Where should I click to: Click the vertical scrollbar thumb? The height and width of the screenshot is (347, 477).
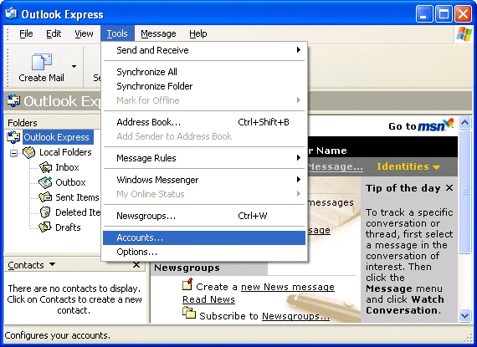point(464,191)
